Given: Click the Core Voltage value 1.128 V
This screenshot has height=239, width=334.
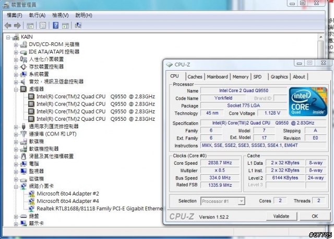Looking at the screenshot, I should pyautogui.click(x=272, y=113).
